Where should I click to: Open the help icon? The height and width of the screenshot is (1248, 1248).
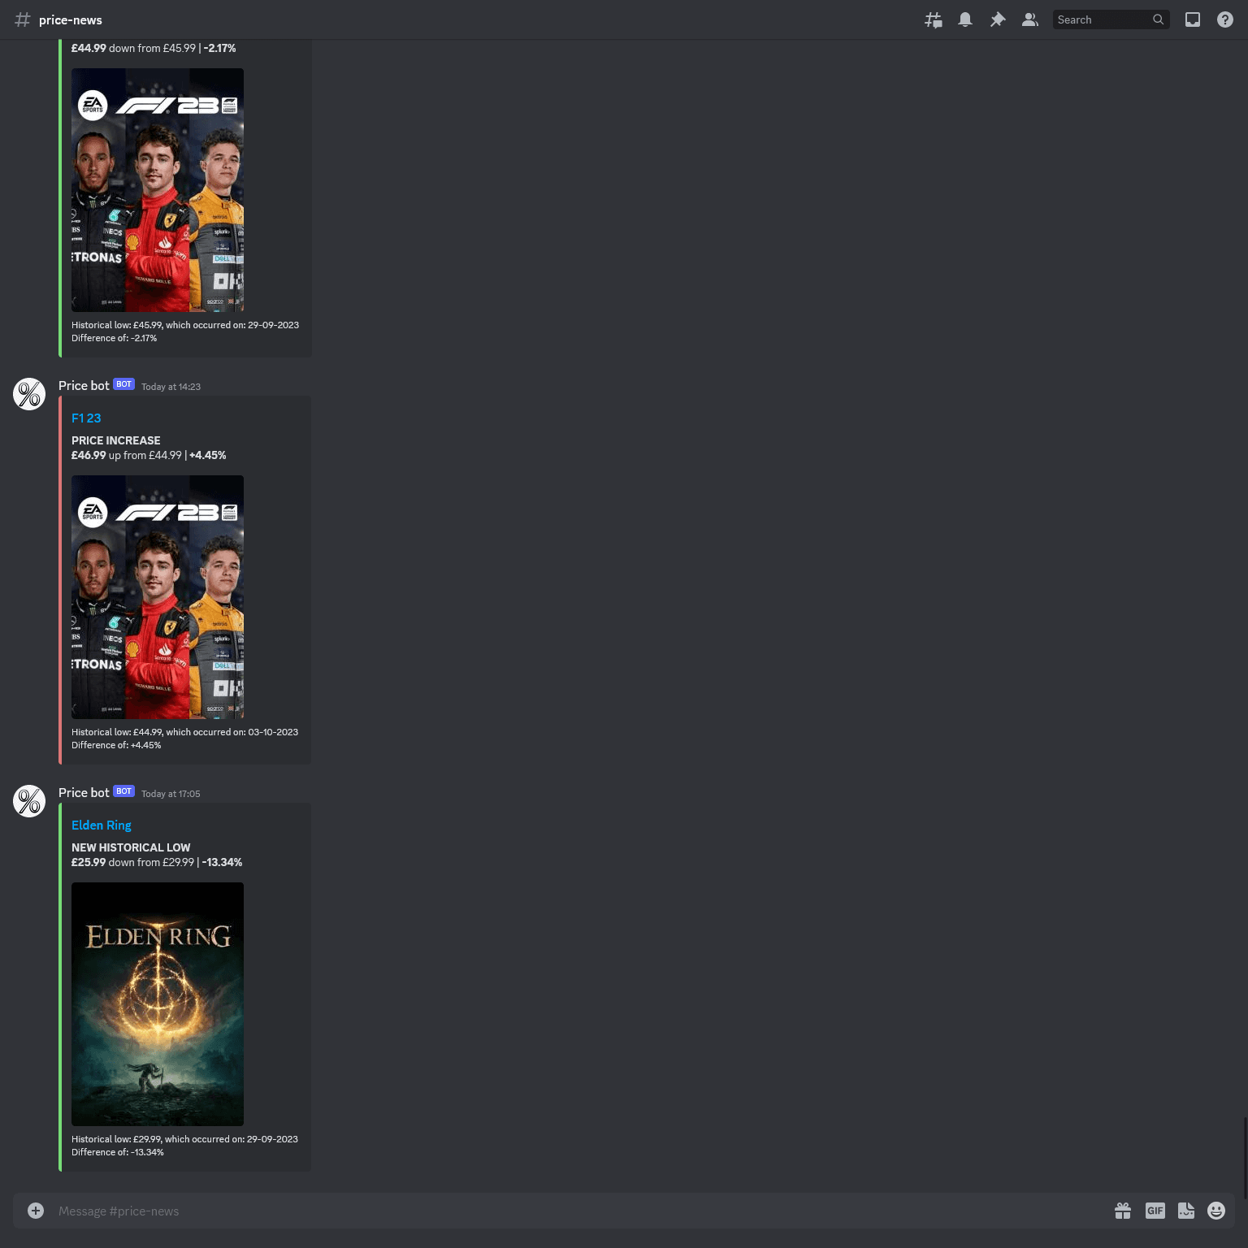click(1225, 19)
